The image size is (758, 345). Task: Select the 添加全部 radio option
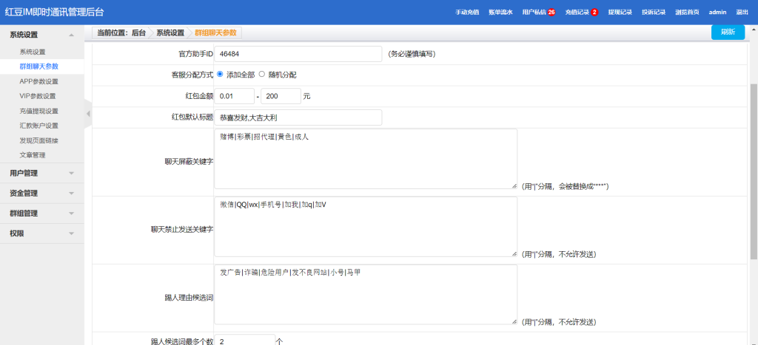[x=220, y=75]
